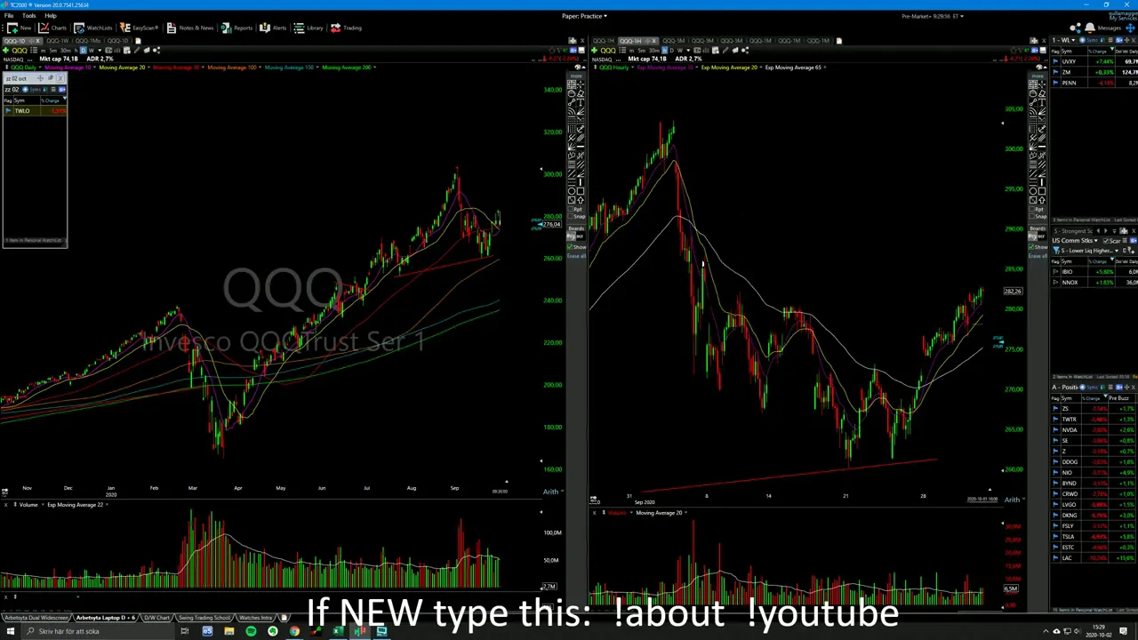This screenshot has height=640, width=1138.
Task: Select the Arbetsyta Laptop D layout tab
Action: [106, 618]
